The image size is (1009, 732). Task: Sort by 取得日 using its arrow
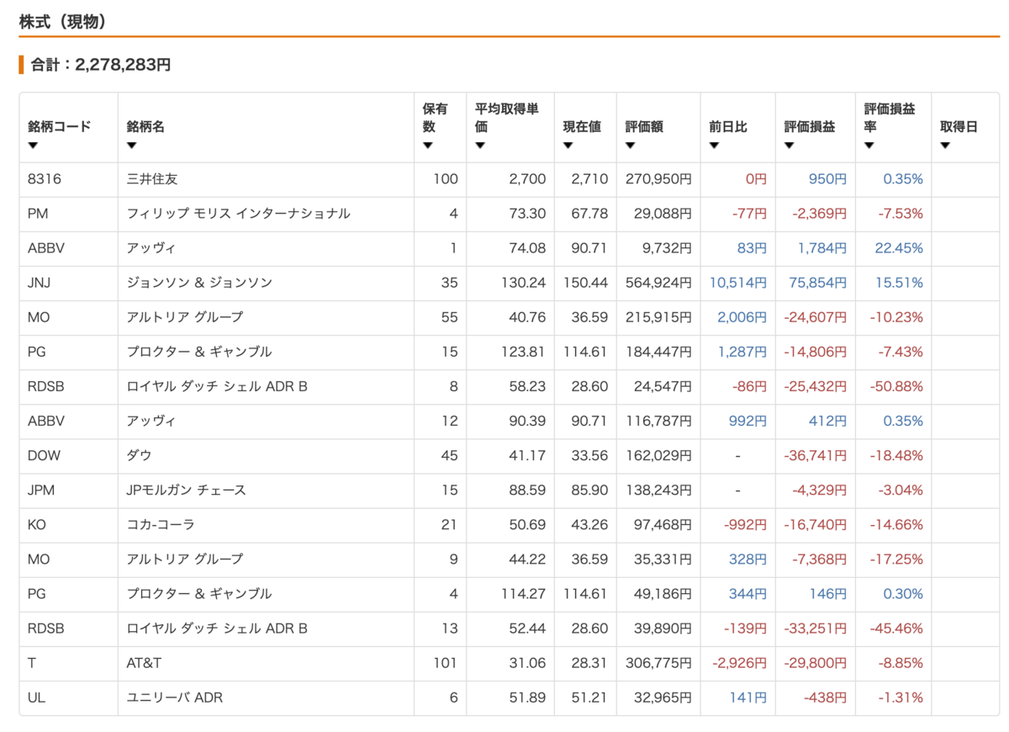945,146
